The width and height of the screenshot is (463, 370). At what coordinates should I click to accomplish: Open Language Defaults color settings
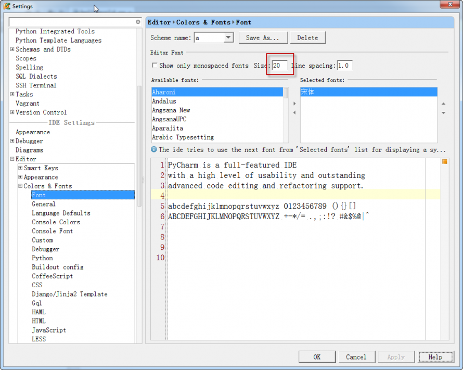click(x=61, y=213)
